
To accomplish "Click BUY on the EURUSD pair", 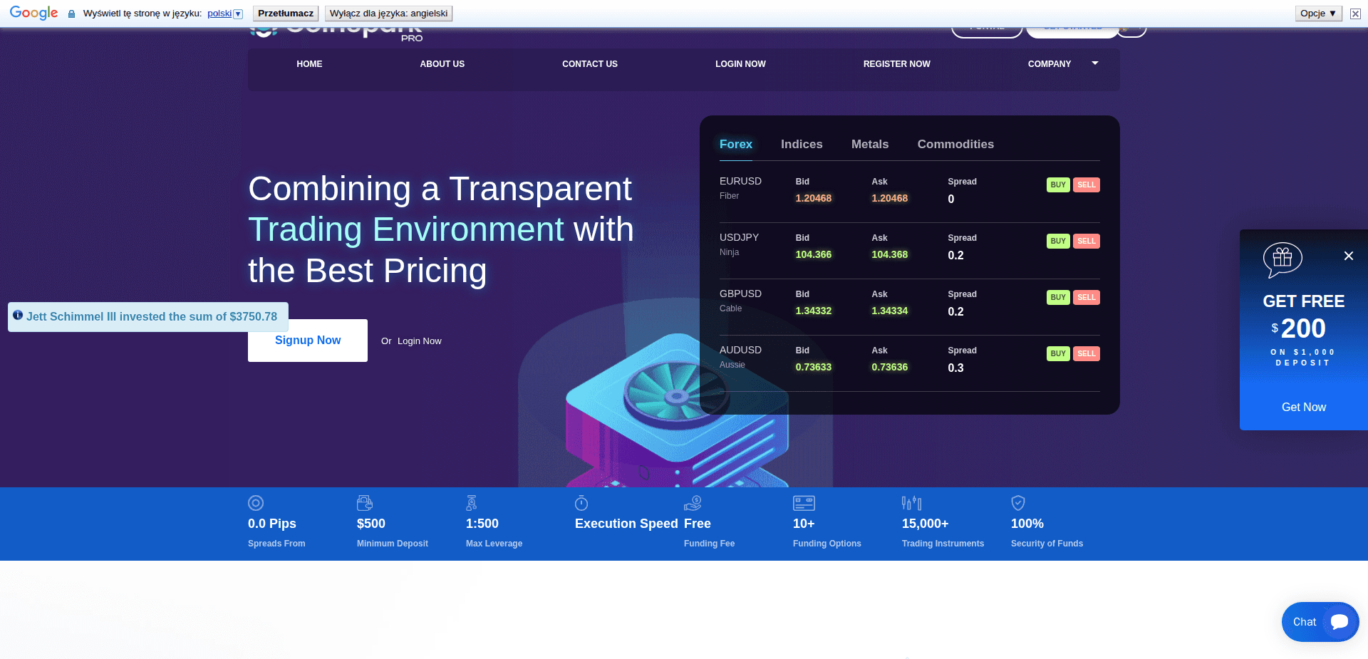I will [x=1057, y=185].
